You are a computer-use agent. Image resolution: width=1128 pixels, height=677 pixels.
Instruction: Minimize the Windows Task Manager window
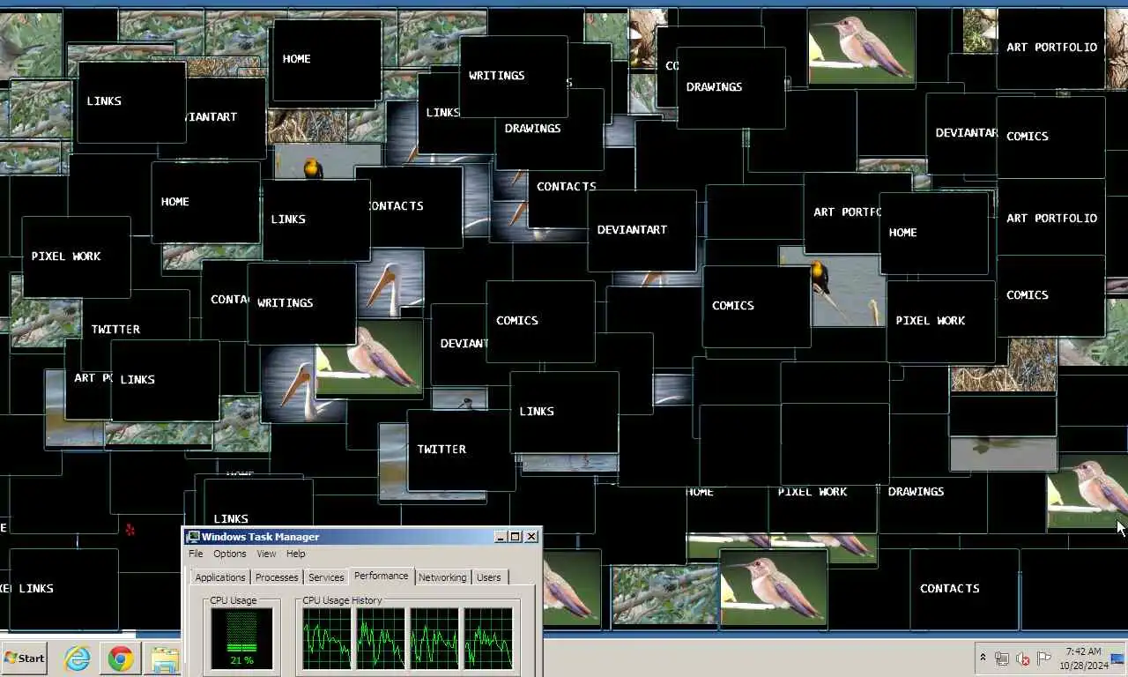click(501, 537)
